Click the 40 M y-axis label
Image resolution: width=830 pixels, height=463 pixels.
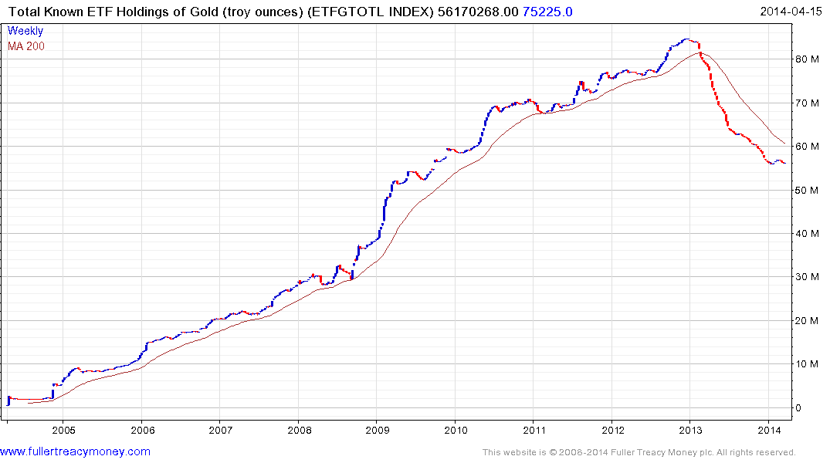[807, 233]
